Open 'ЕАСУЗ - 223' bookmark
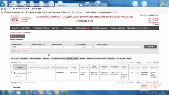This screenshot has height=95, width=169. 66,12
